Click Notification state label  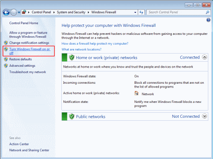point(76,102)
